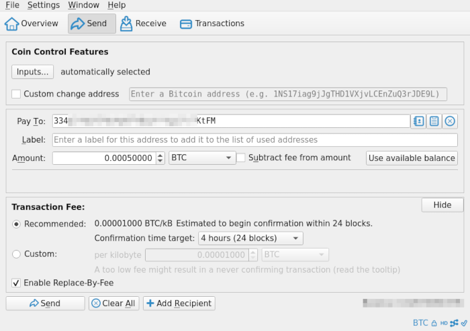Open the address book icon next to Pay To
Screen dimensions: 470x331
click(418, 121)
